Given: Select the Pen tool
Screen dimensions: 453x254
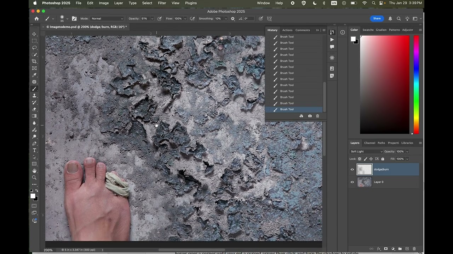Looking at the screenshot, I should pos(34,144).
